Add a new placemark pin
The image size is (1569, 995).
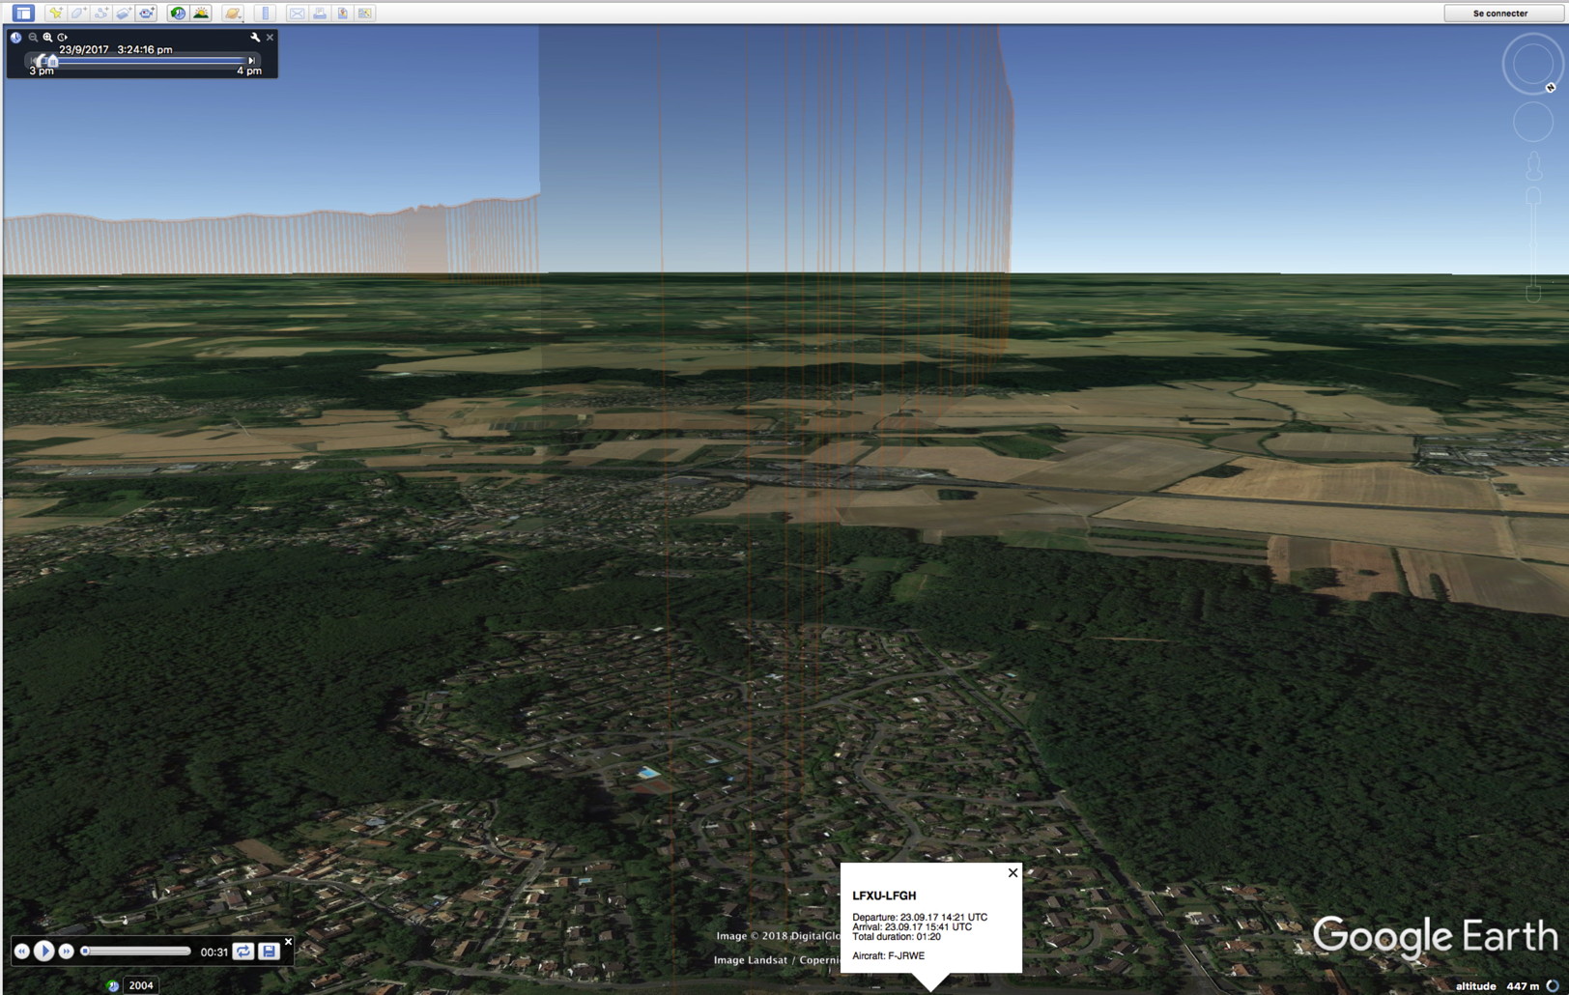coord(55,13)
